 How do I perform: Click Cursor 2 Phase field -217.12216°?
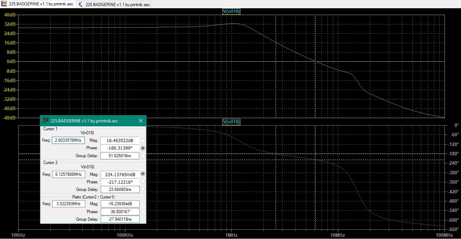tap(120, 182)
